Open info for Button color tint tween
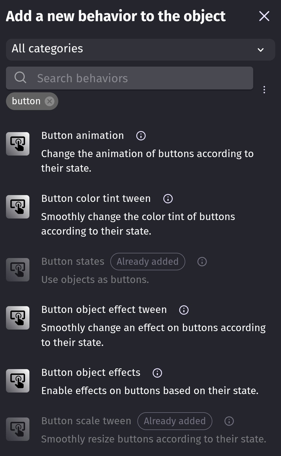Screen dimensions: 281x456 (168, 199)
